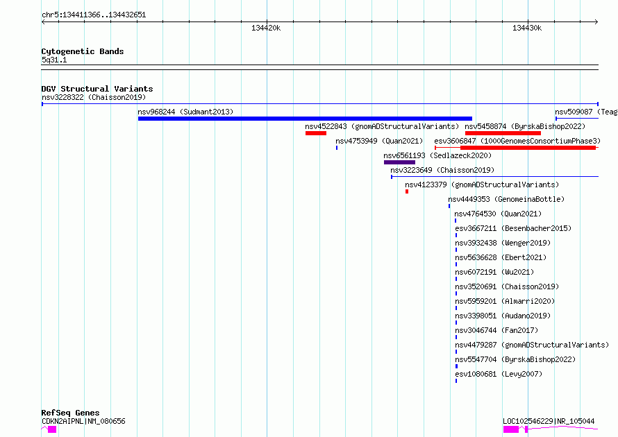Open the nsv3228322 (Chaisson2019) variant label

(94, 97)
